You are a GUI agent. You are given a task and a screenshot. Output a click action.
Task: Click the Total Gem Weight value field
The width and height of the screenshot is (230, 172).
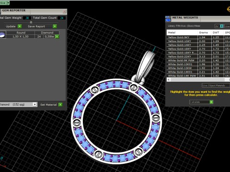pos(27,18)
